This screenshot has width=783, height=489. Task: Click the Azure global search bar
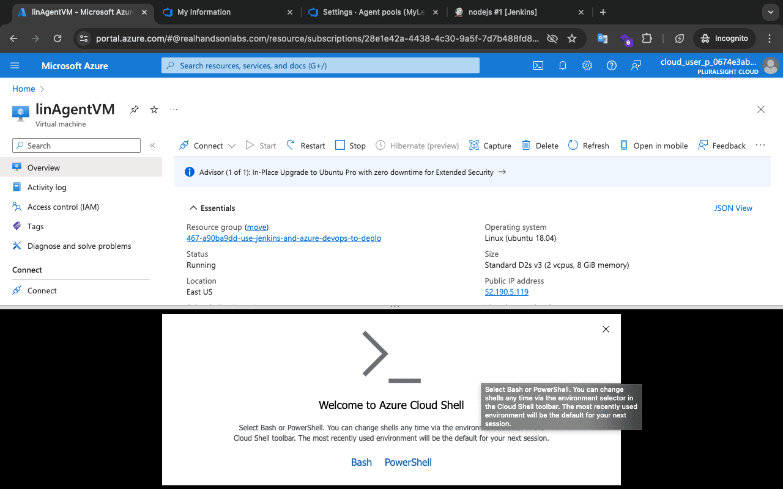click(321, 65)
